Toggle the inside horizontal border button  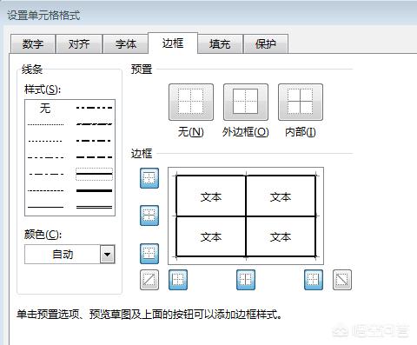click(149, 216)
